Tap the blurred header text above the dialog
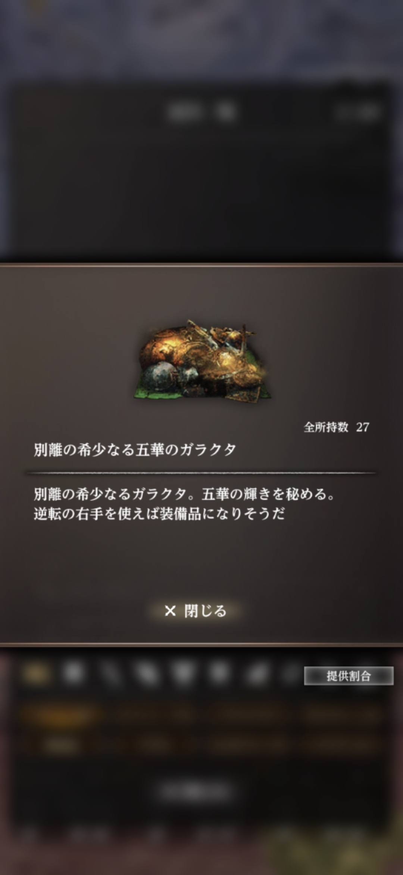Image resolution: width=403 pixels, height=875 pixels. tap(201, 112)
